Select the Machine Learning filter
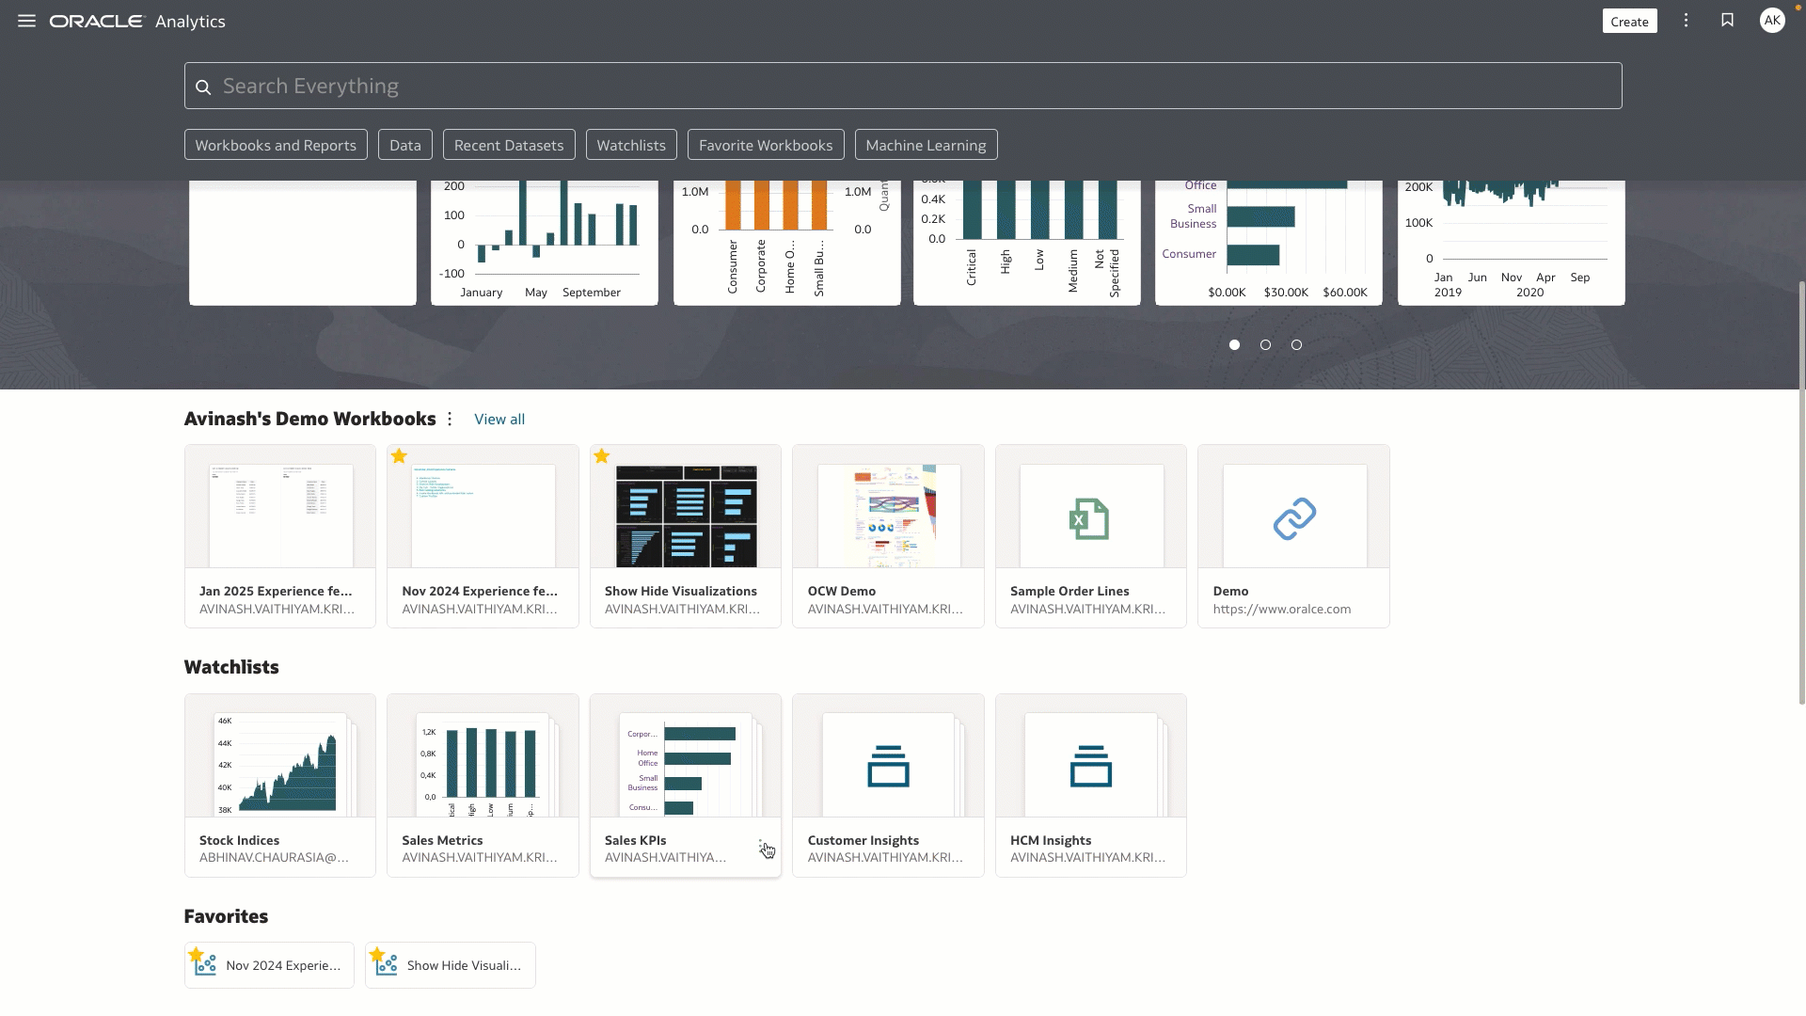The image size is (1806, 1016). point(925,144)
